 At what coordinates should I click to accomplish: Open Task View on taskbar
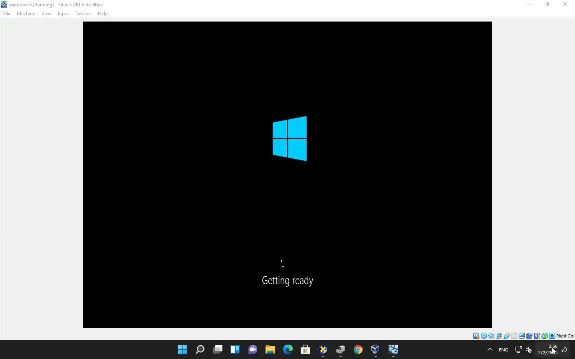click(x=218, y=350)
